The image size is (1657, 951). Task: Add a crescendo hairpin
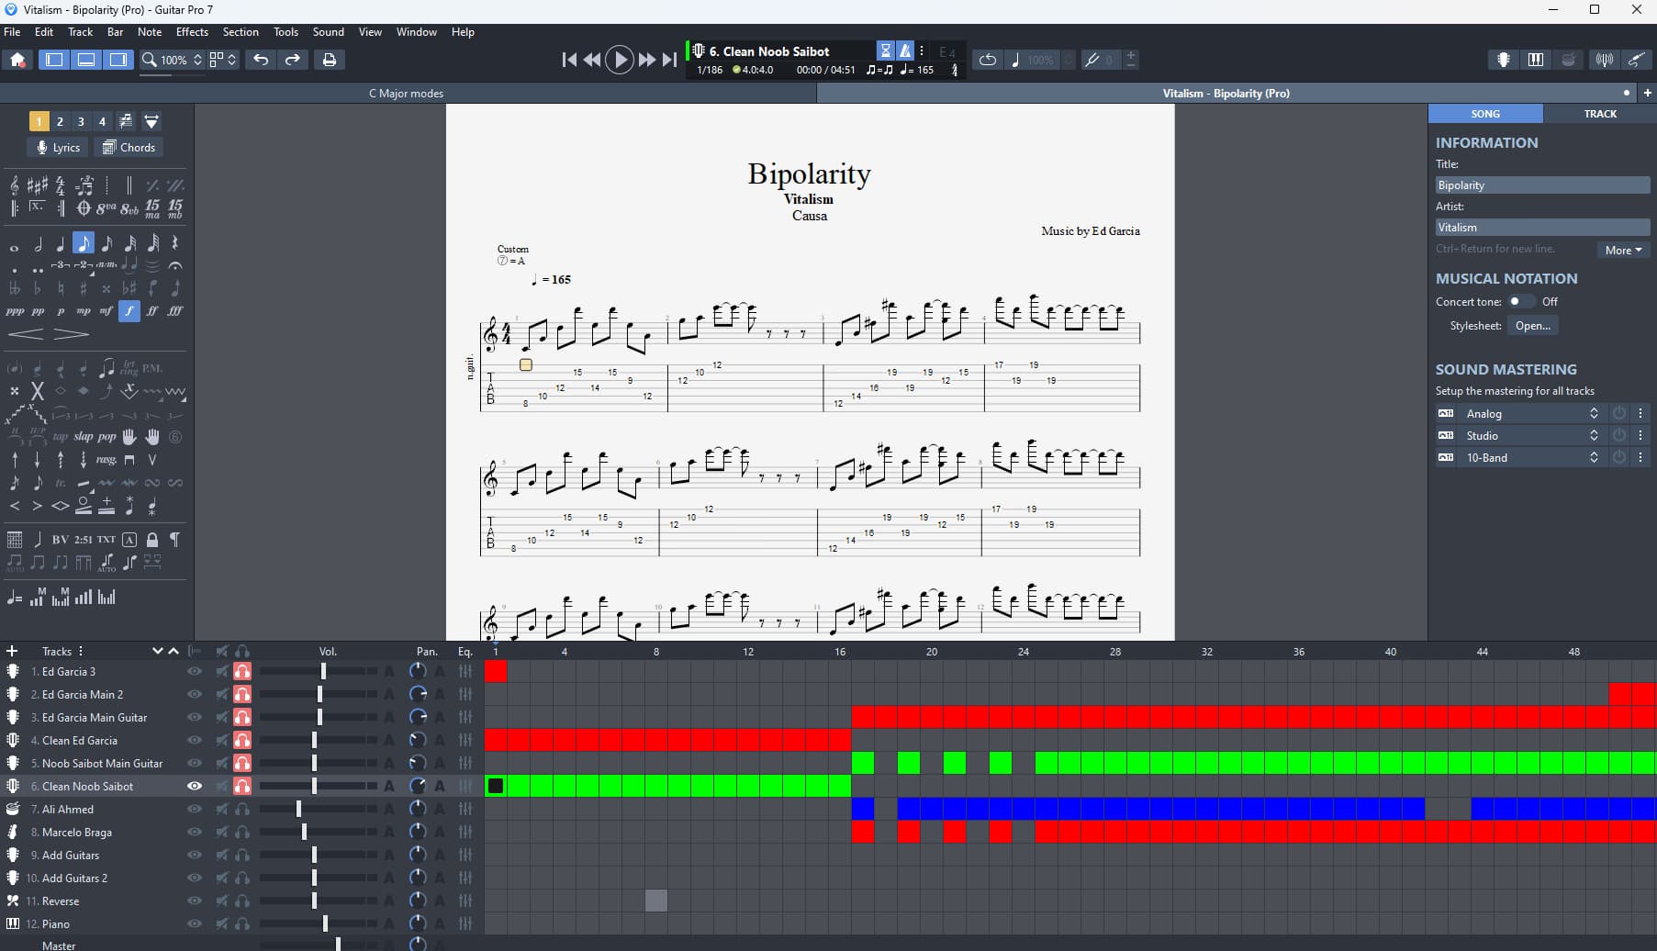tap(26, 334)
